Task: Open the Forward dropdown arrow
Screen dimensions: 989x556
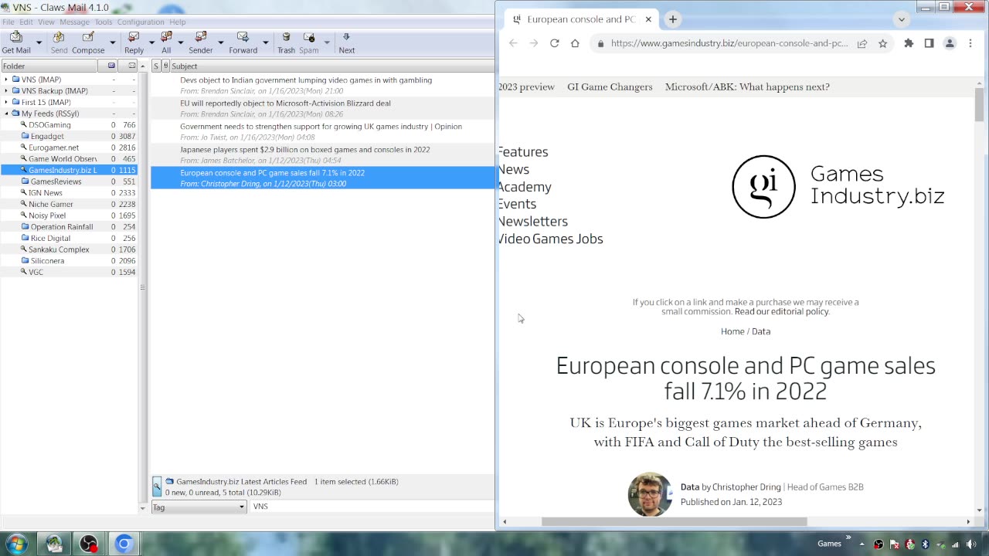Action: click(x=265, y=42)
